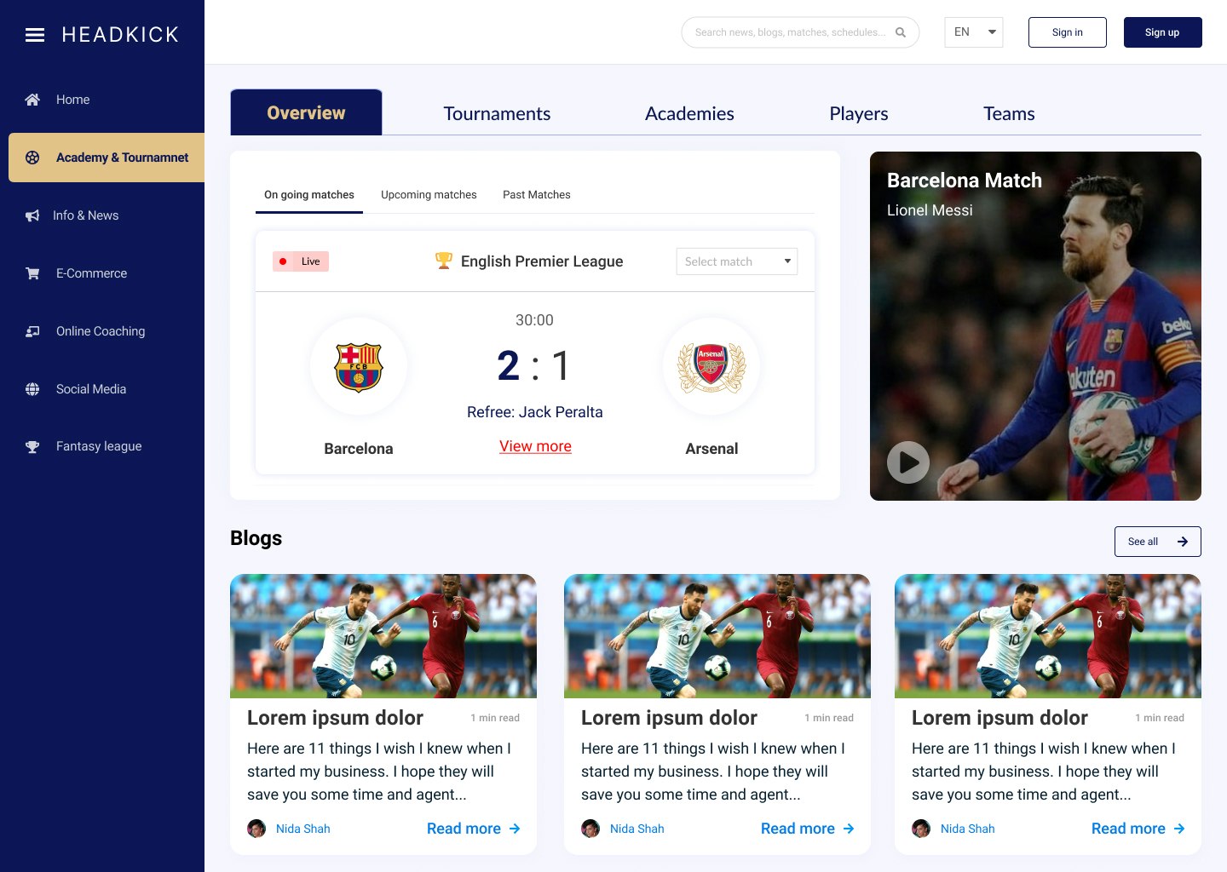Click the search magnifier icon
The height and width of the screenshot is (872, 1227).
click(901, 32)
